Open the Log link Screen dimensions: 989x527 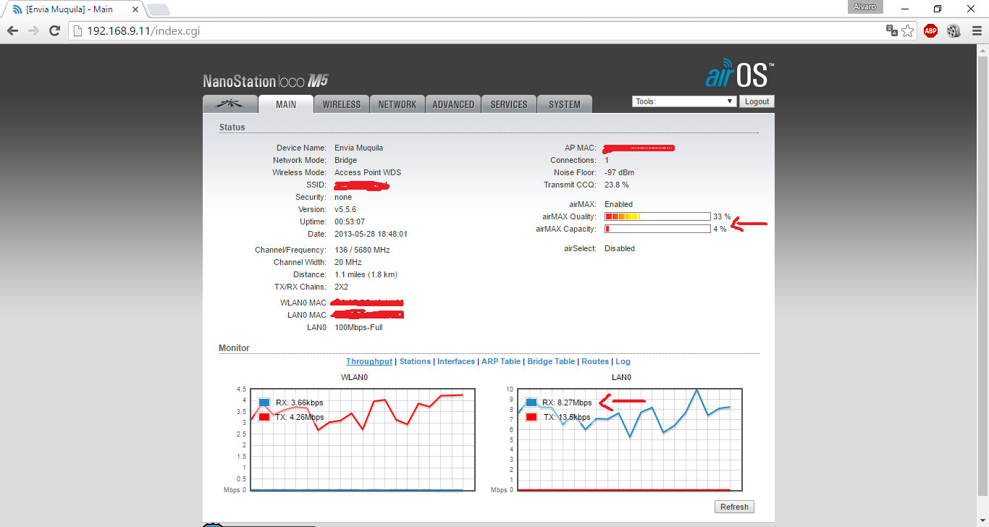[623, 361]
